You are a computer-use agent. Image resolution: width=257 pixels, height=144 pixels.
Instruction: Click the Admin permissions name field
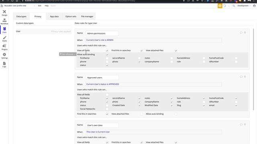[102, 34]
